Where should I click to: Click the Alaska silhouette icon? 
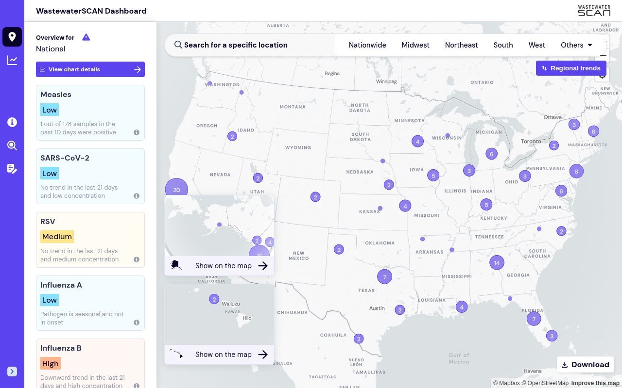point(176,265)
